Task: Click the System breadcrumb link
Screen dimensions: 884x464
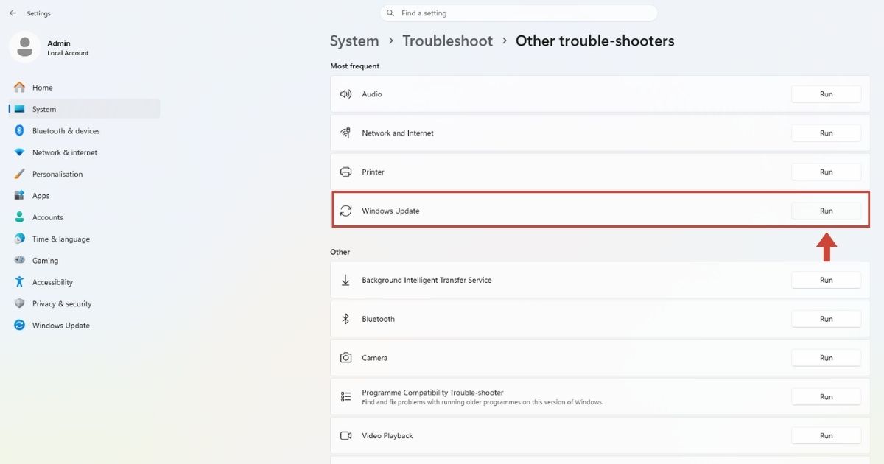Action: (354, 41)
